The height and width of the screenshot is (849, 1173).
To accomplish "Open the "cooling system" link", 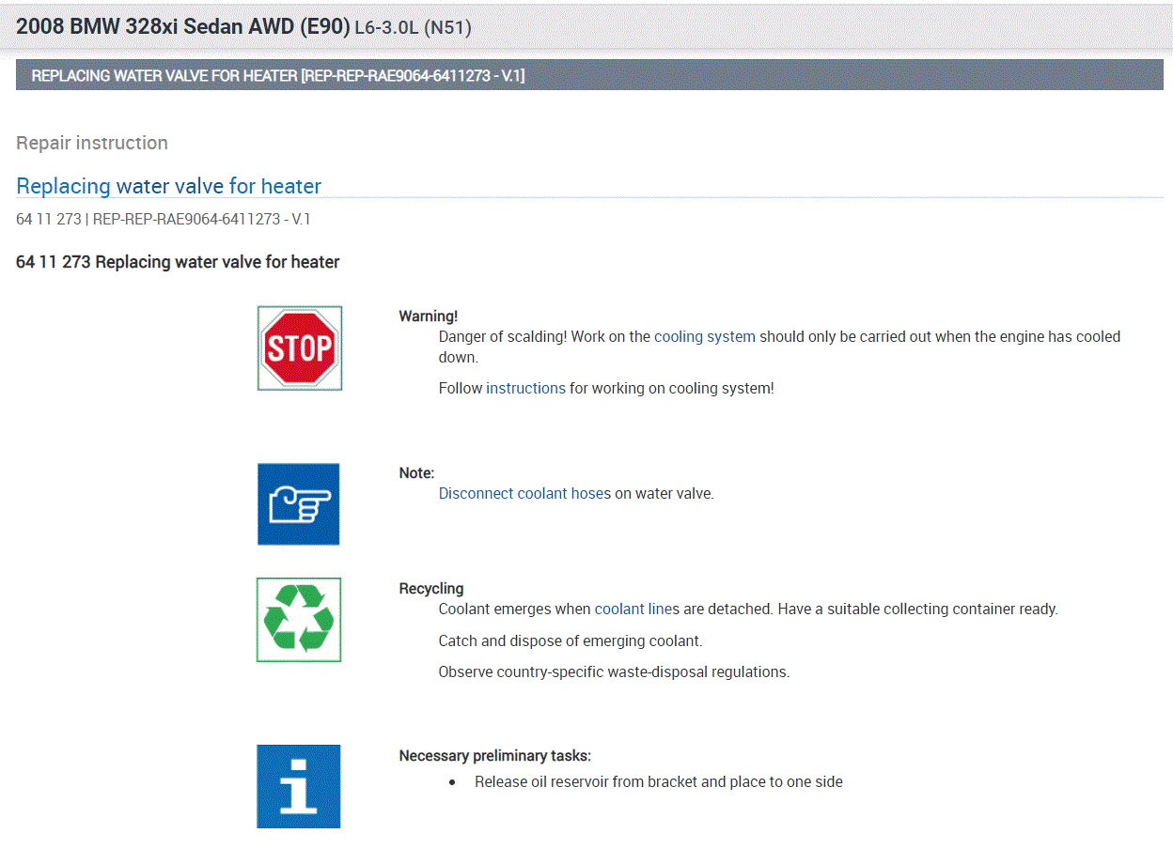I will (704, 336).
